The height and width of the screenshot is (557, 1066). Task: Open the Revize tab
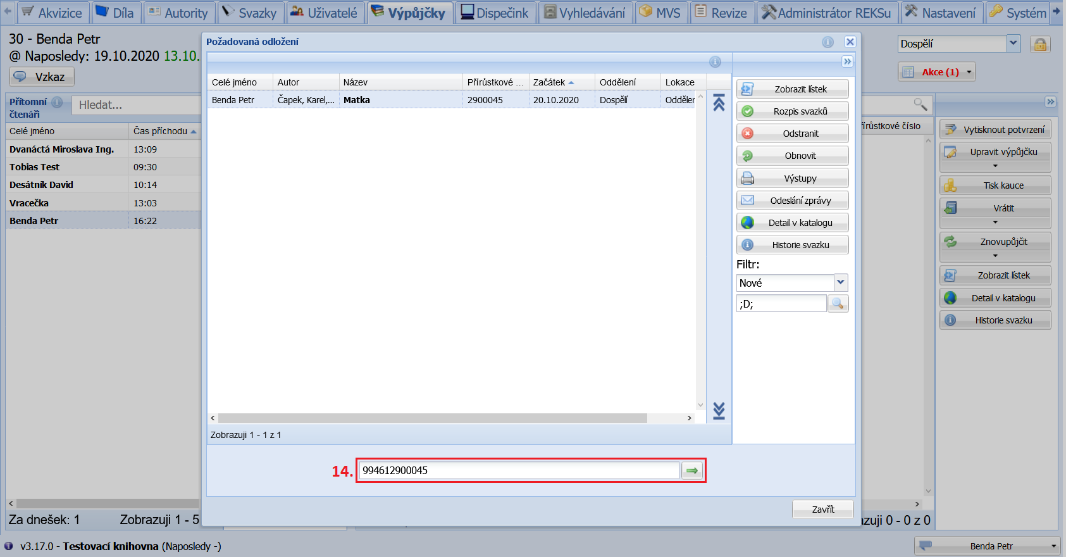click(x=721, y=13)
